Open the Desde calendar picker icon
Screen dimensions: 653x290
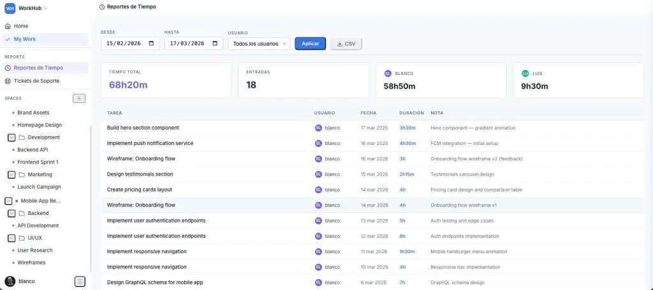pyautogui.click(x=151, y=43)
